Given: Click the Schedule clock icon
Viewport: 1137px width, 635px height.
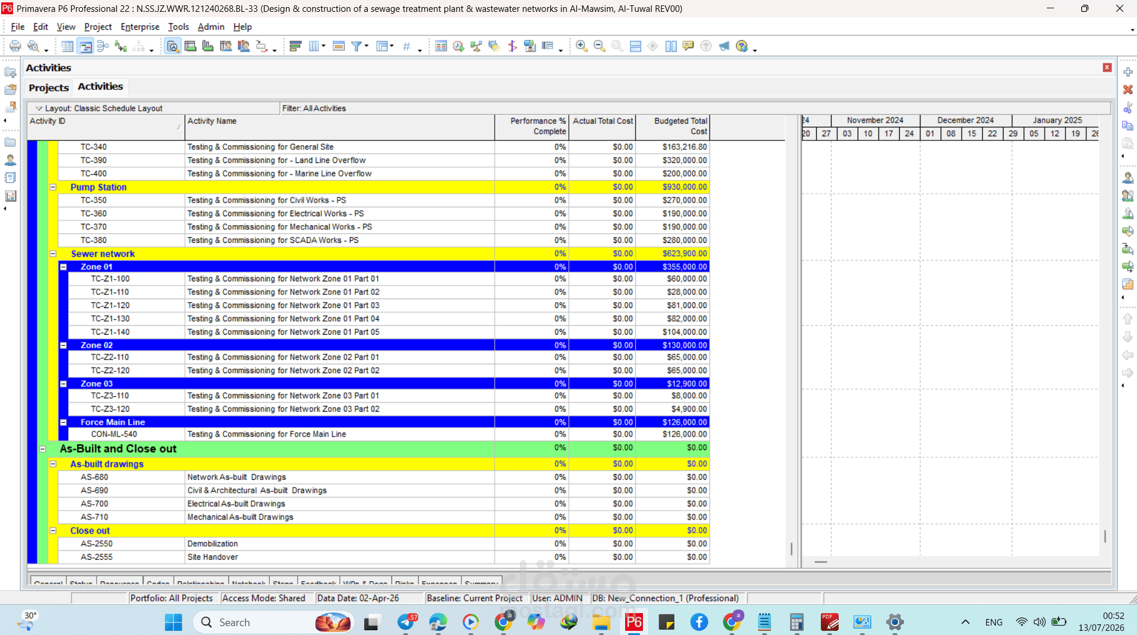Looking at the screenshot, I should (x=458, y=46).
